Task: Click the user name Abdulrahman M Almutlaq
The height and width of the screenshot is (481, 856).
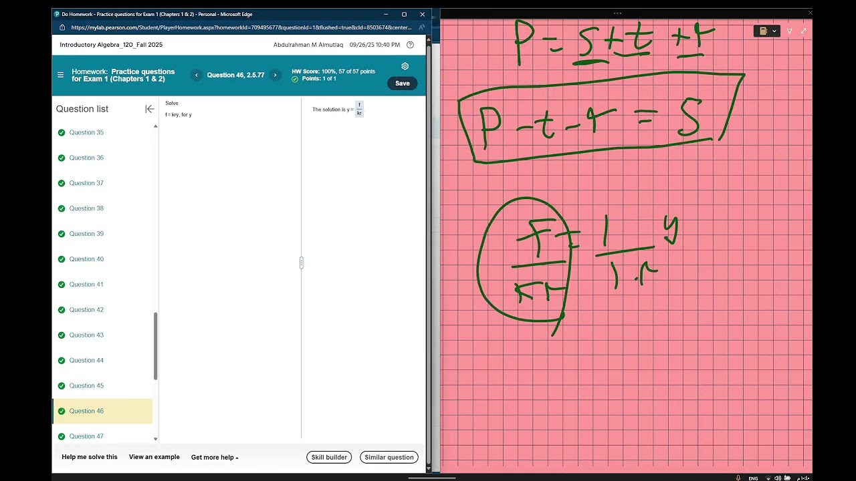Action: tap(308, 45)
